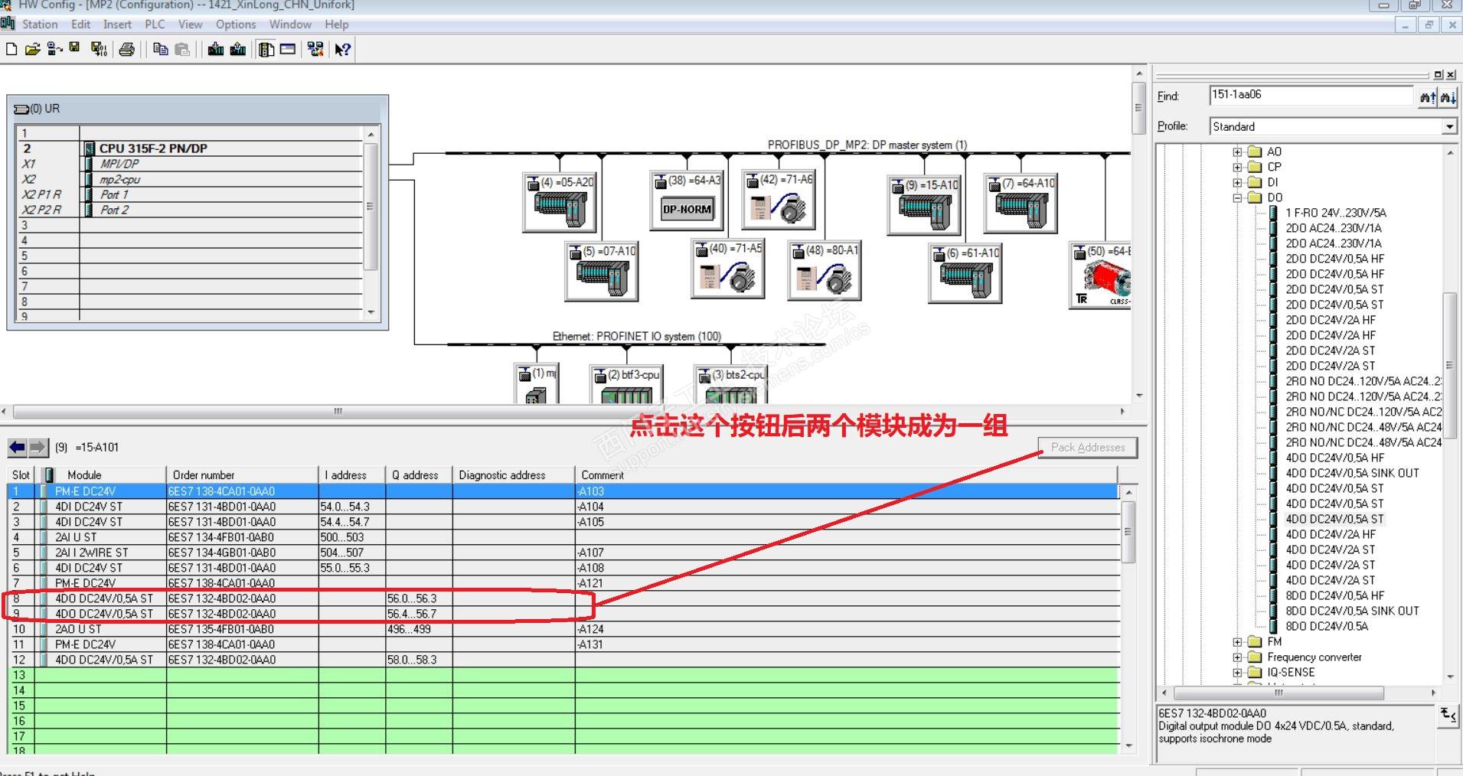
Task: Click the Configure Network toolbar icon
Action: 315,50
